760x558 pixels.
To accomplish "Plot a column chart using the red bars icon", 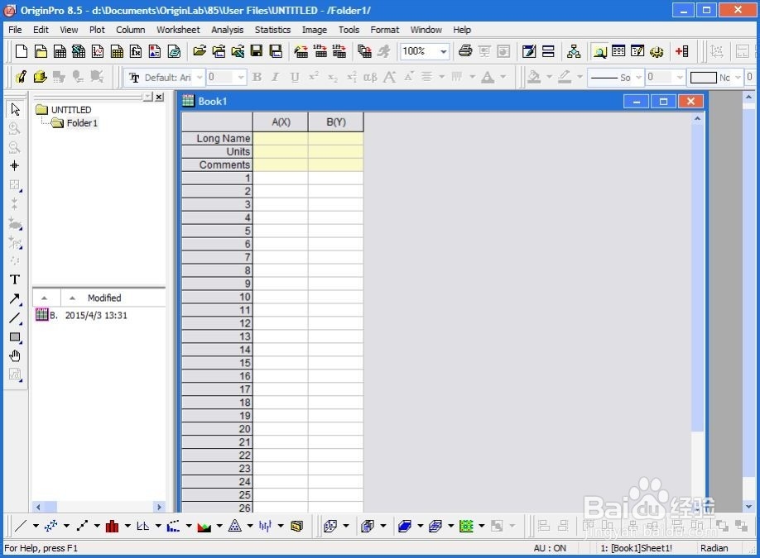I will click(x=112, y=526).
